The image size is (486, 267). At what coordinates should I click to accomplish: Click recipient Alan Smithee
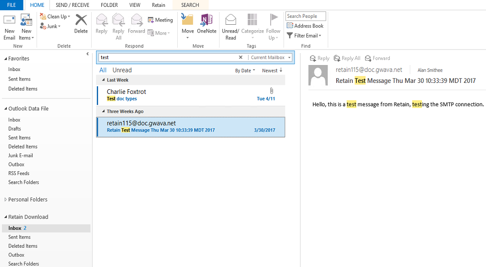[x=430, y=71]
